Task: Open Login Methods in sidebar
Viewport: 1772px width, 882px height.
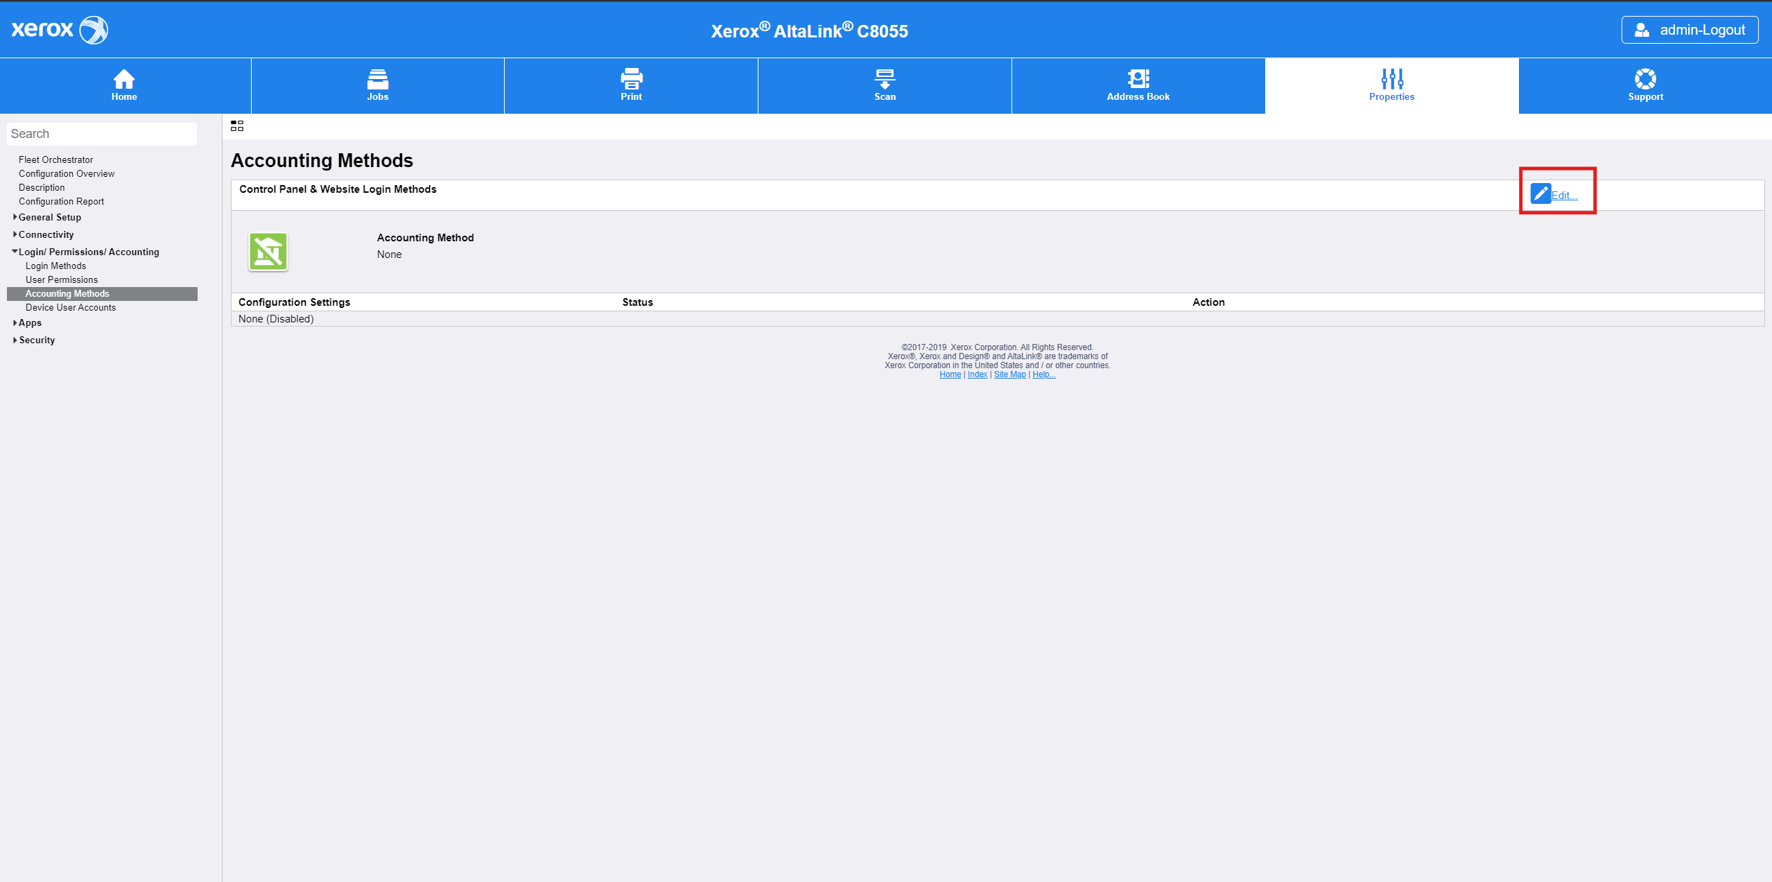Action: (55, 266)
